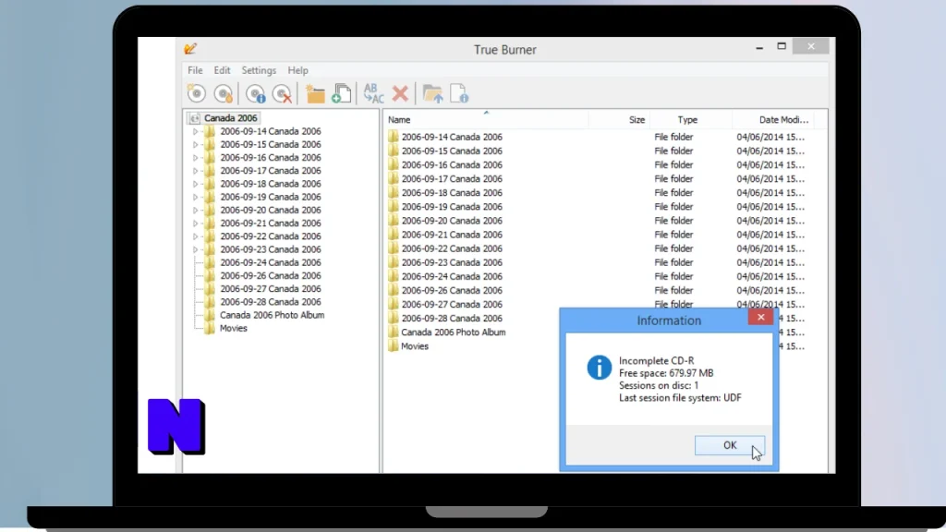
Task: Open the Edit menu
Action: (x=222, y=70)
